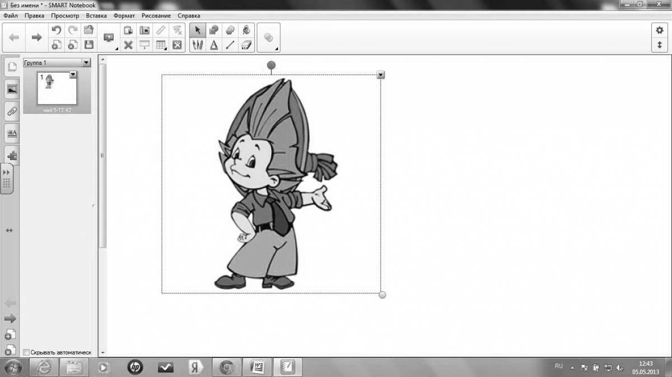Image resolution: width=672 pixels, height=377 pixels.
Task: Open the selected object's dropdown menu
Action: tap(381, 74)
